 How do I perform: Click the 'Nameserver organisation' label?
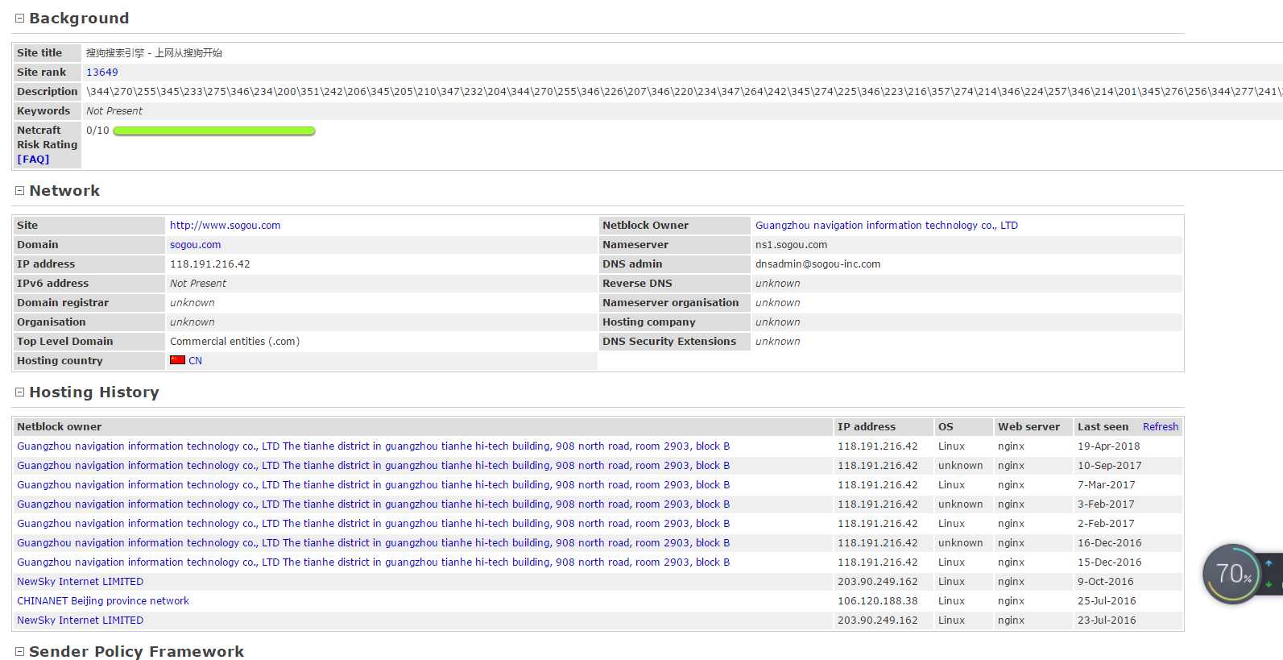tap(671, 302)
